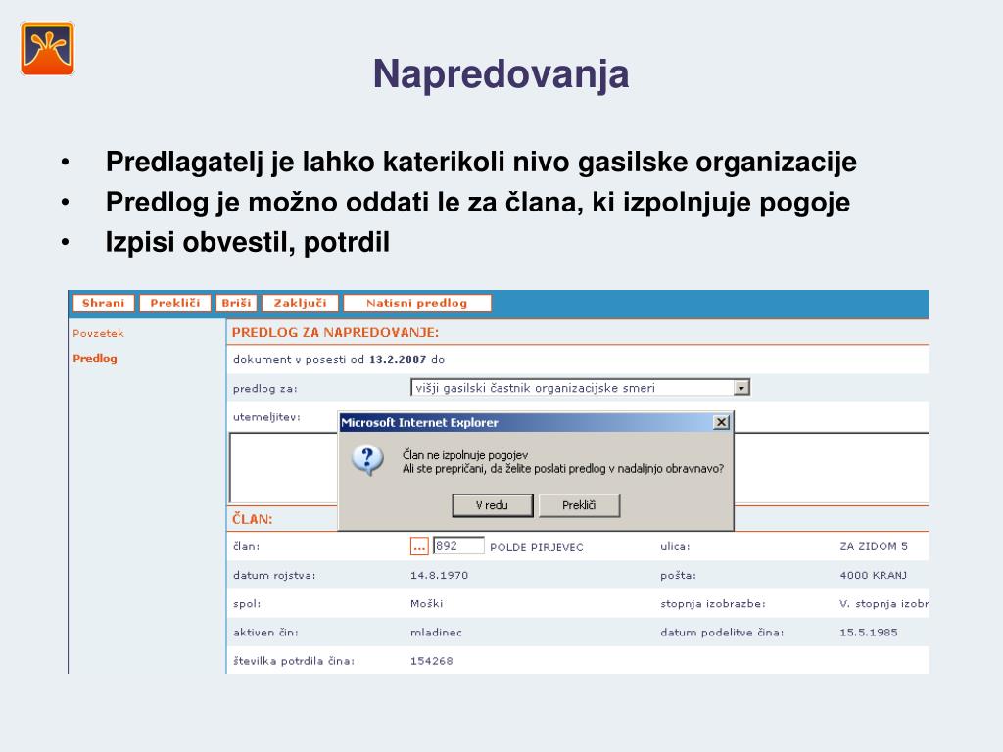The image size is (1003, 752).
Task: Click the post value "4000 KRANJ"
Action: point(873,576)
